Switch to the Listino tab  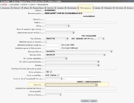[98, 8]
